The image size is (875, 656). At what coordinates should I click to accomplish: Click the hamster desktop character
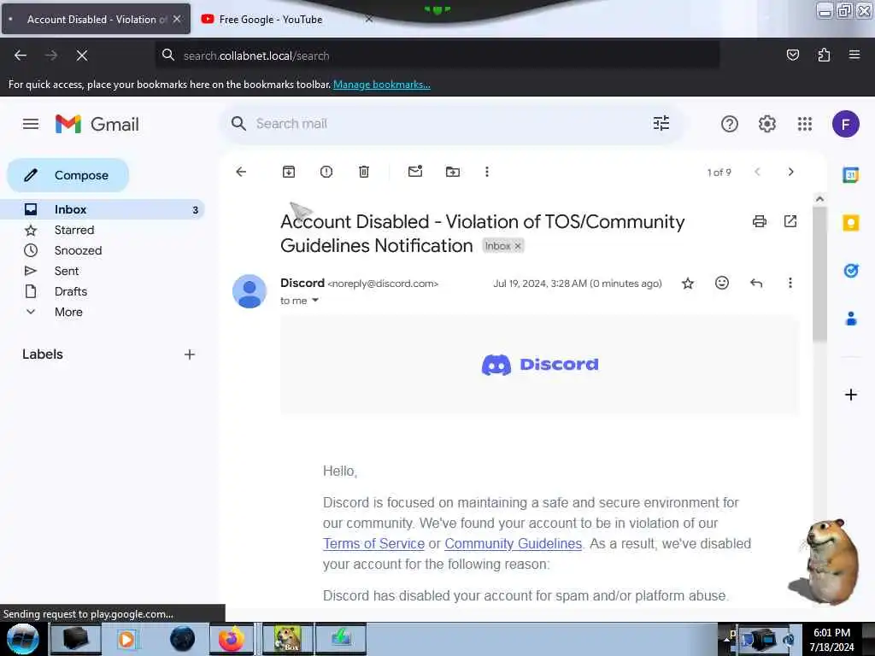[x=825, y=562]
